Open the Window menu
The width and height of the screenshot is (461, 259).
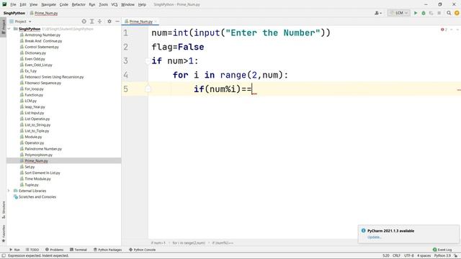coord(127,4)
